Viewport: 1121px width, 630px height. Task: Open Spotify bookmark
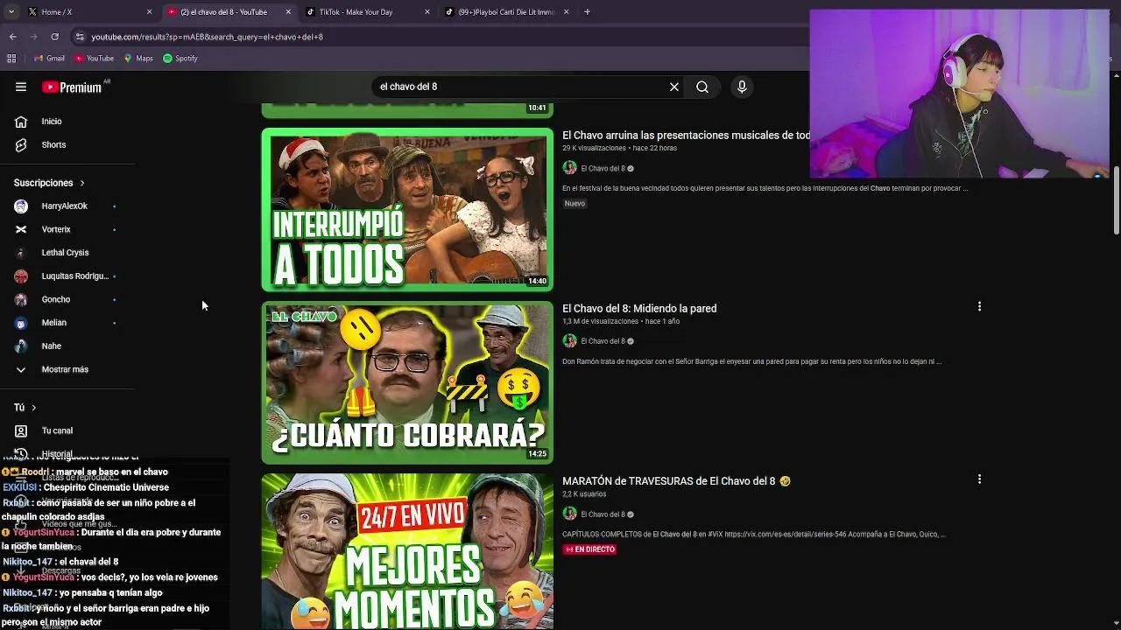pyautogui.click(x=180, y=59)
